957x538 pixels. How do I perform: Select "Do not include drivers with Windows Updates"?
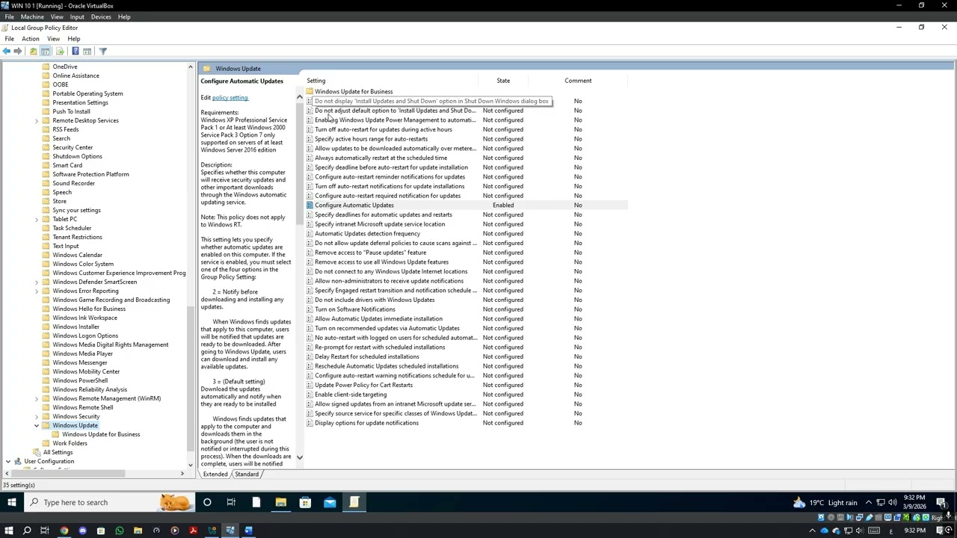pyautogui.click(x=375, y=300)
